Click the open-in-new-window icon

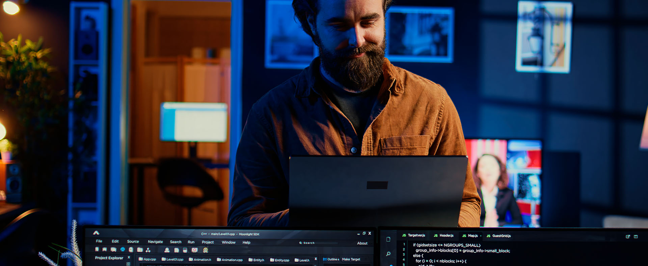628,237
